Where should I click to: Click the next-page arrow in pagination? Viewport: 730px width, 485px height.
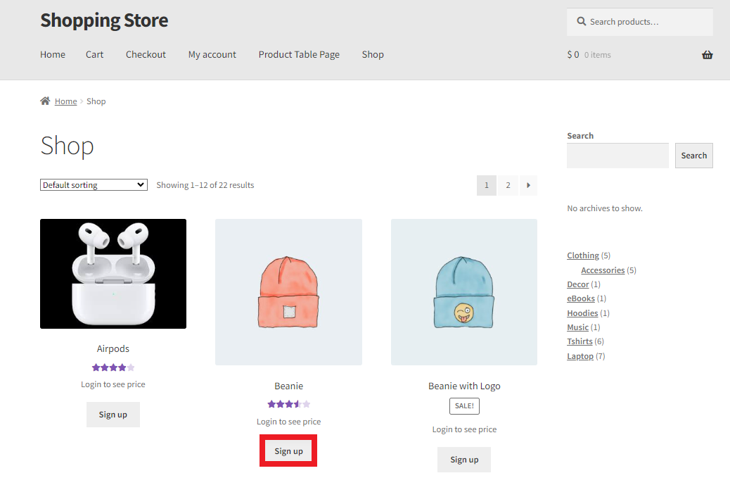click(x=529, y=185)
